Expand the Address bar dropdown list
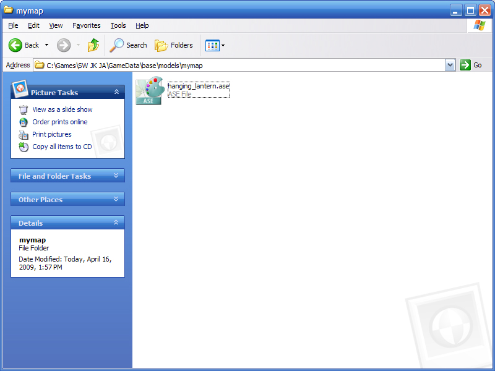 (x=450, y=66)
